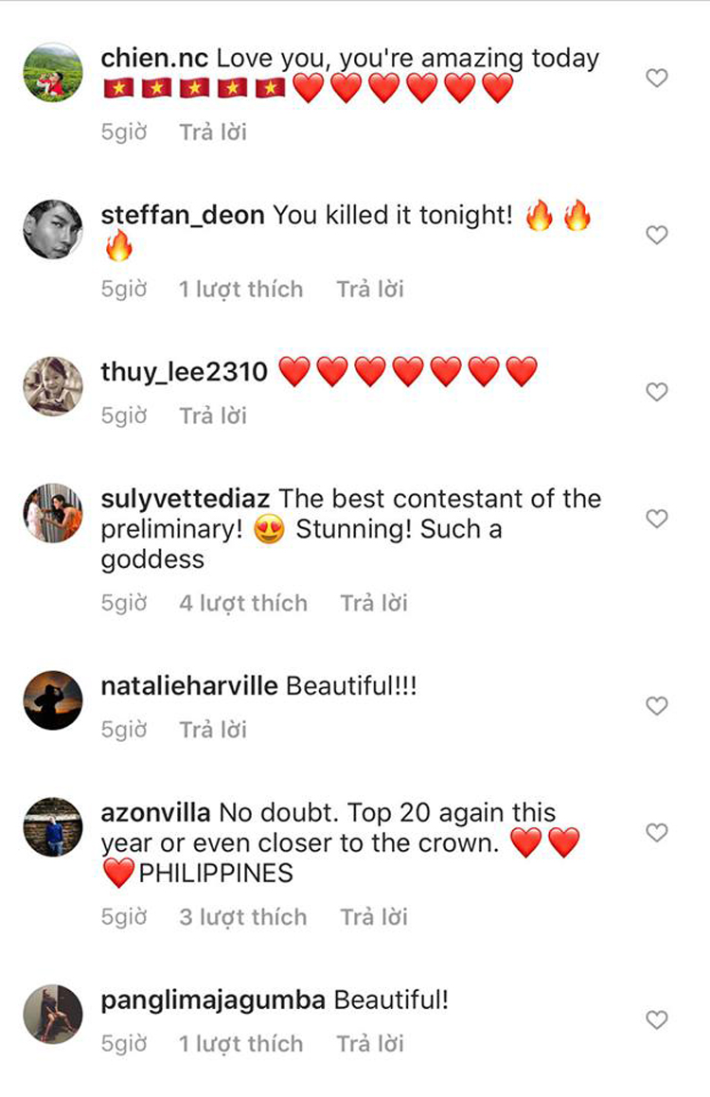Reply to chien.nc via 'Trả lời'
710x1097 pixels.
213,133
